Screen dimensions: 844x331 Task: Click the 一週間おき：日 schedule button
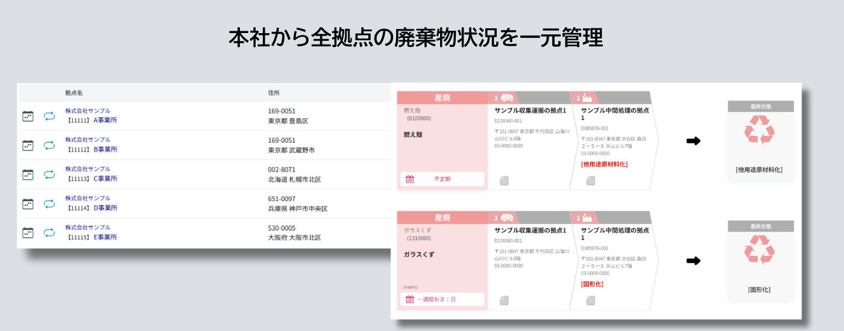coord(442,299)
